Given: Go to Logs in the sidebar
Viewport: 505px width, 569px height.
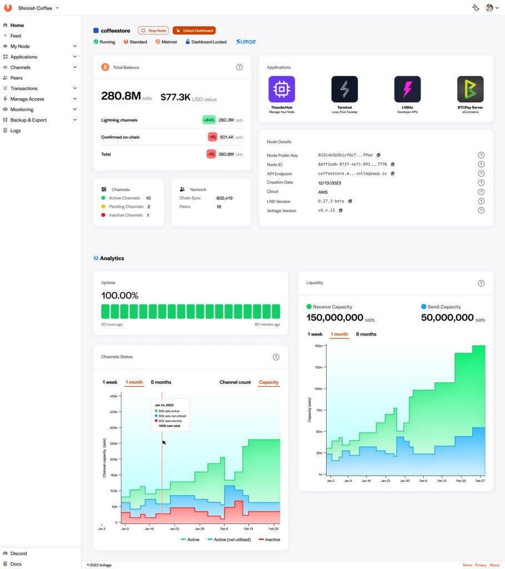Looking at the screenshot, I should (x=16, y=131).
